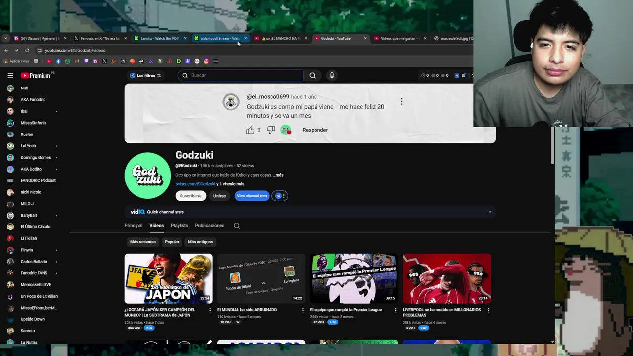Screen dimensions: 633x356
Task: Open the Aplicaciones bookmarks shortcut
Action: 16,61
